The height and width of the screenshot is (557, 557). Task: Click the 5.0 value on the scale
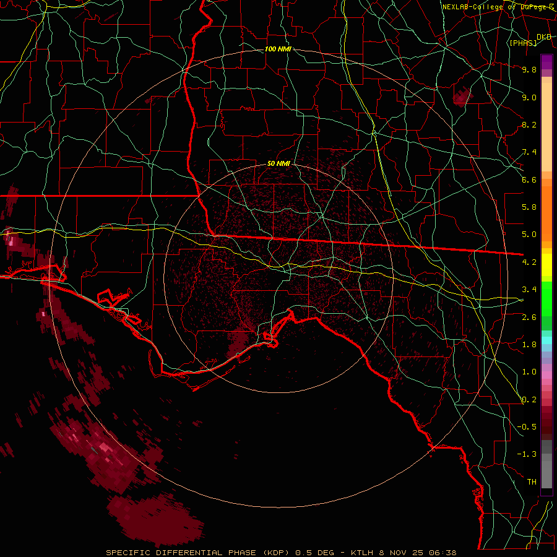point(529,235)
